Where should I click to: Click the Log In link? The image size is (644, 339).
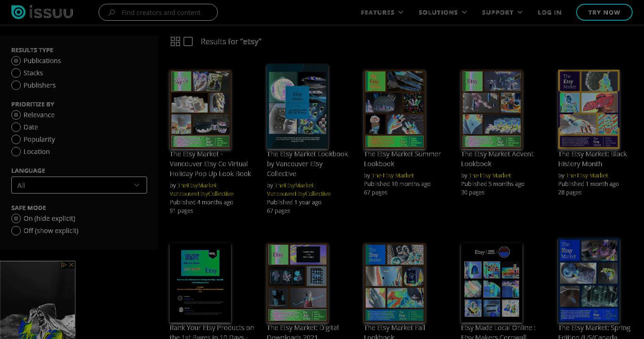click(550, 12)
